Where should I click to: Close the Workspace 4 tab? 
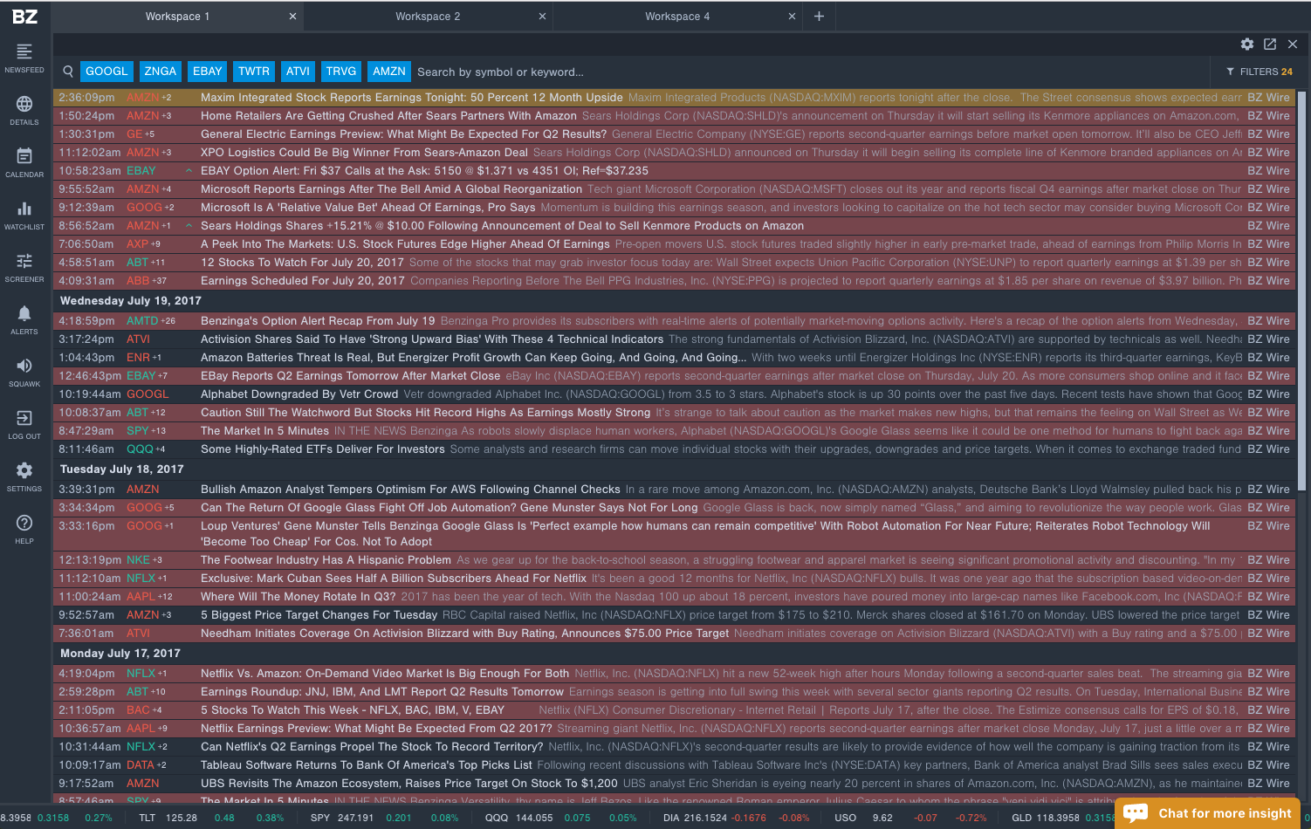tap(792, 17)
